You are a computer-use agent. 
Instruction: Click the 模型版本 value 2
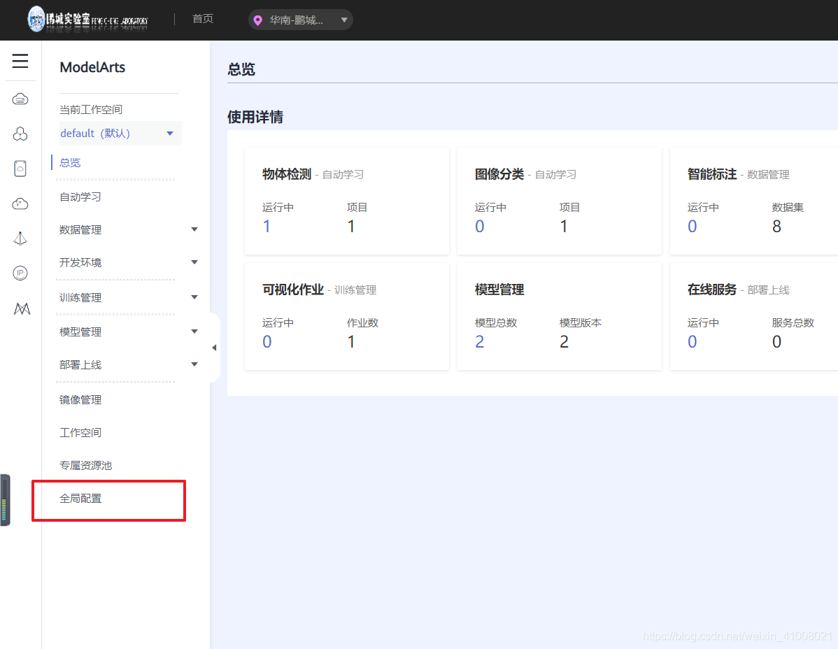click(x=564, y=342)
